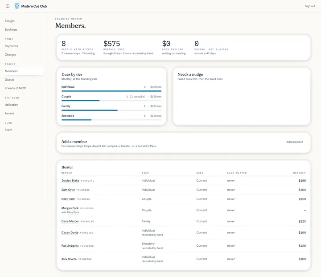The height and width of the screenshot is (277, 321).
Task: Open the Tonight page
Action: [x=10, y=21]
